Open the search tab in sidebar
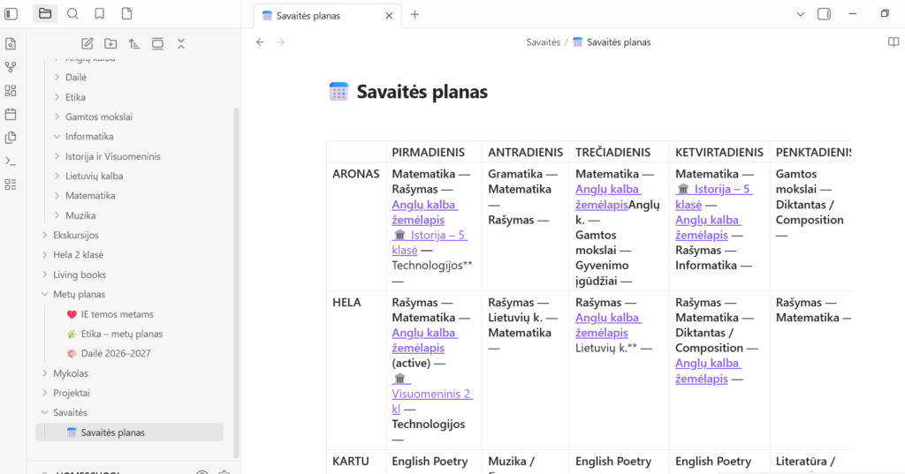 coord(72,13)
